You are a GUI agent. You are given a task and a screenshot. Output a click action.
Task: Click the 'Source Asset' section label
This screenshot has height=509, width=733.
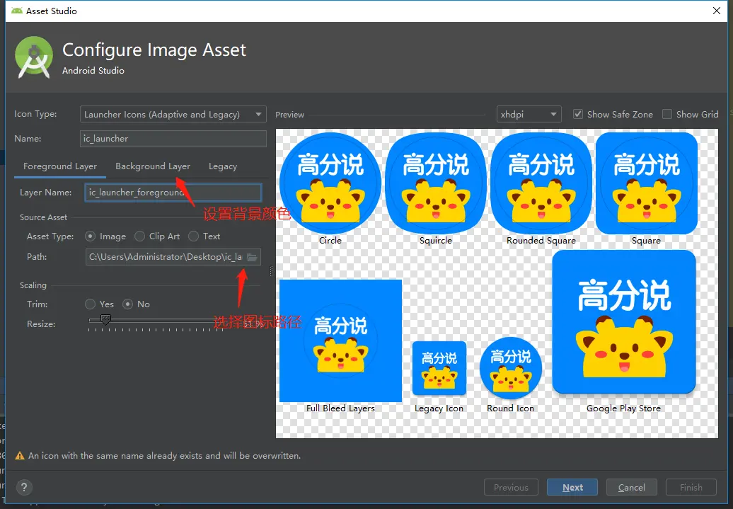[x=43, y=217]
